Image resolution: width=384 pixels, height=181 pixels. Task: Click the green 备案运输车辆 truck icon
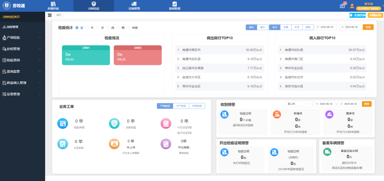(x=327, y=152)
